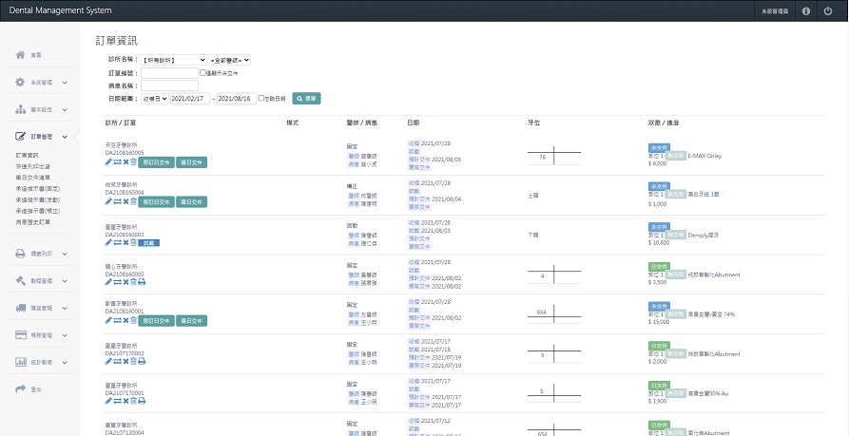Click the Dental Management System title
This screenshot has height=436, width=849.
click(61, 10)
